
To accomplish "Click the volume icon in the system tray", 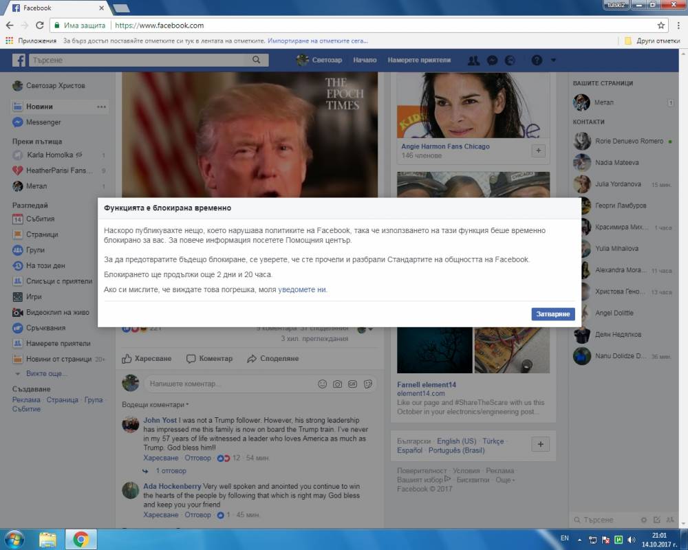I will click(x=632, y=540).
